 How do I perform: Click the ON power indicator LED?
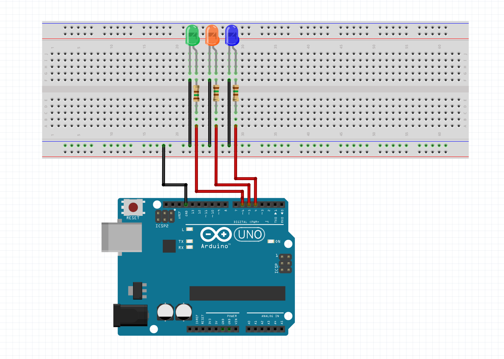pyautogui.click(x=271, y=241)
